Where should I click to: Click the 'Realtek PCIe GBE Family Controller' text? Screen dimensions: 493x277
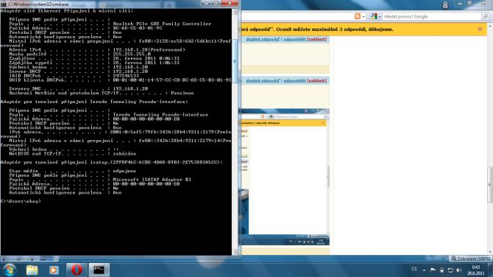pos(162,24)
